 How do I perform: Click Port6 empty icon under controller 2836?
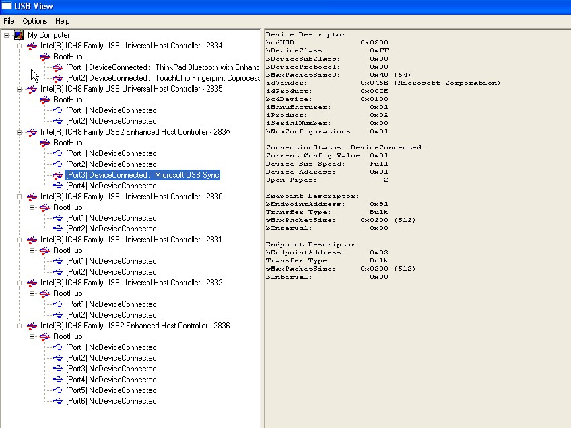(x=57, y=401)
